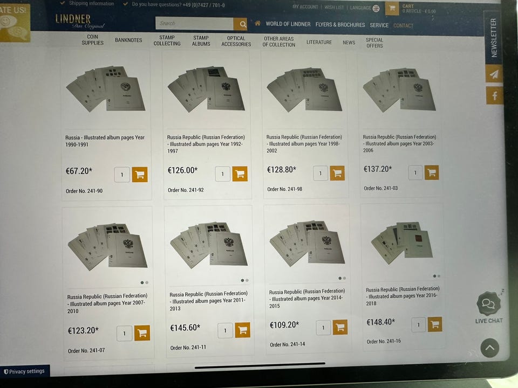518x388 pixels.
Task: Click the Newsletter side tab
Action: (x=494, y=38)
